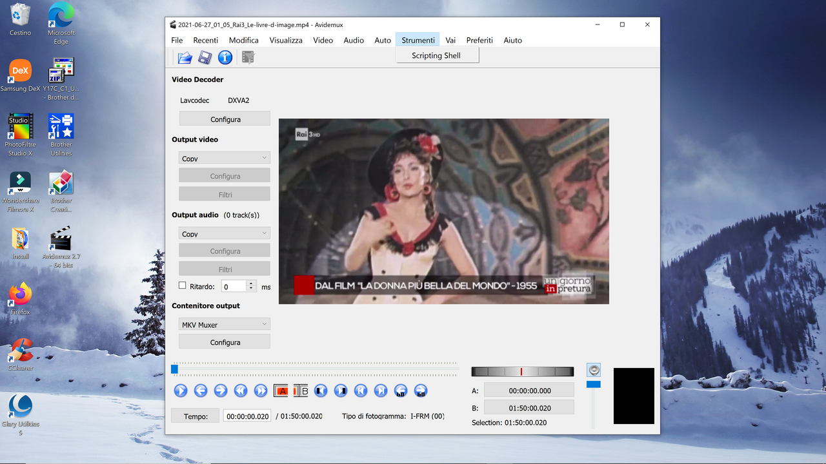This screenshot has height=464, width=826.
Task: Click the blue volume slider handle
Action: (594, 384)
